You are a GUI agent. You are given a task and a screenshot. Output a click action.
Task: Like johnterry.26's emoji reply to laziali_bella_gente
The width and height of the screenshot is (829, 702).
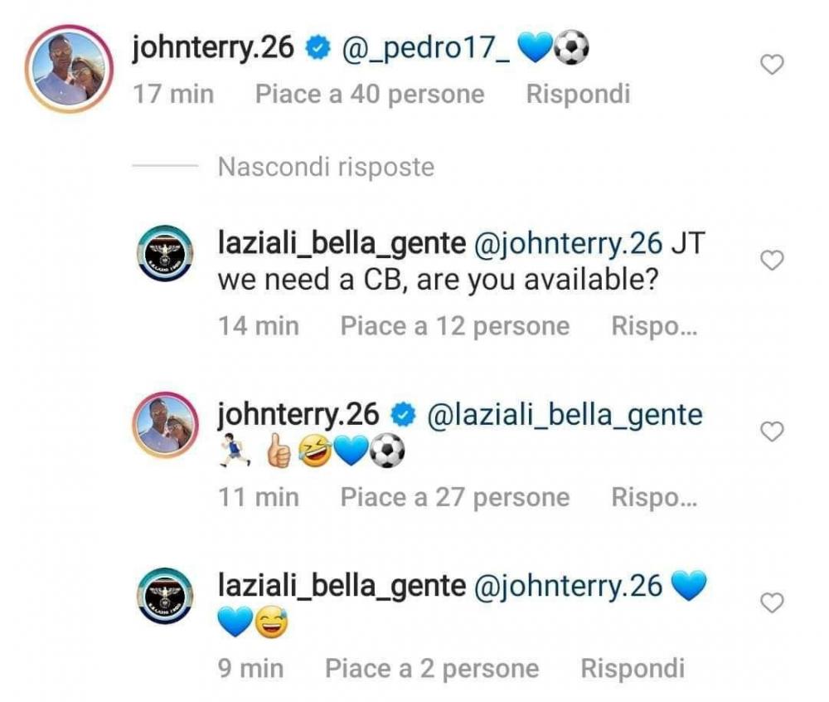771,431
